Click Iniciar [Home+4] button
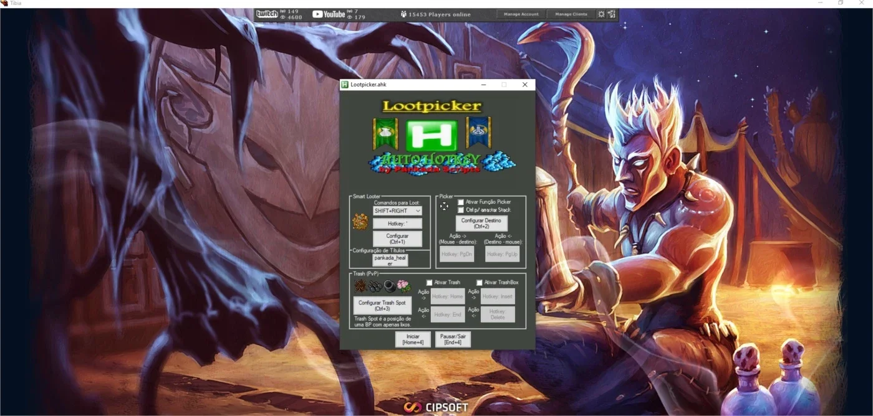 click(413, 339)
